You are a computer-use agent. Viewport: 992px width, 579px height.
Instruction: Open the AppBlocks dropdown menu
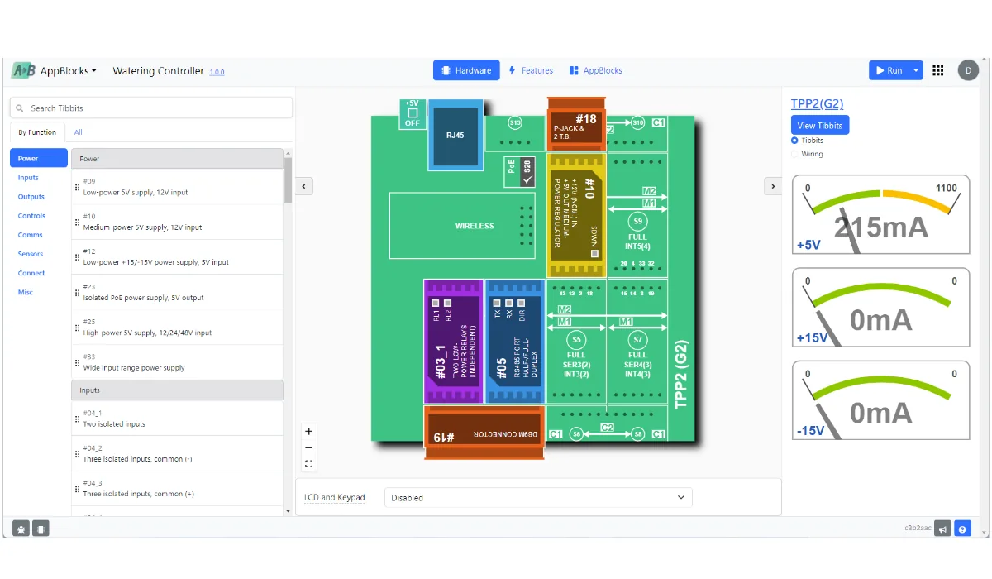click(x=69, y=71)
